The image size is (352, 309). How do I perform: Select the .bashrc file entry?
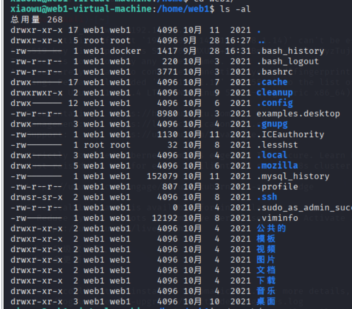coord(274,72)
